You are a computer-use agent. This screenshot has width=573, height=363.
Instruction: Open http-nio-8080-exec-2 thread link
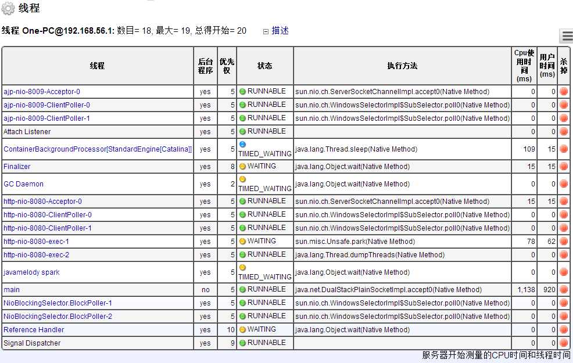pos(36,255)
